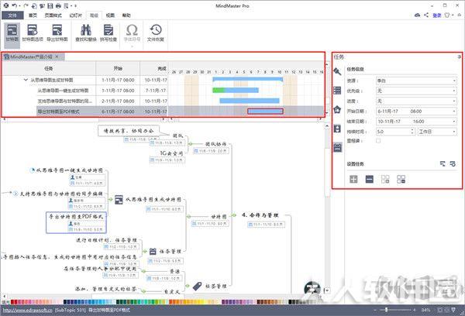The image size is (465, 316).
Task: Click undo arrow in quick access toolbar
Action: click(14, 5)
